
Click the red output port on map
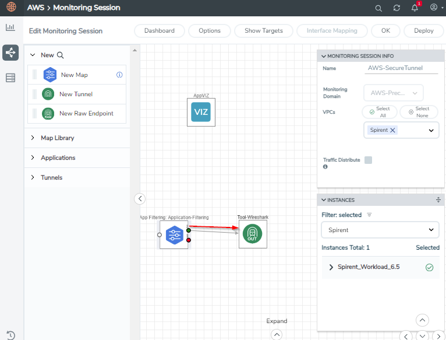[189, 240]
